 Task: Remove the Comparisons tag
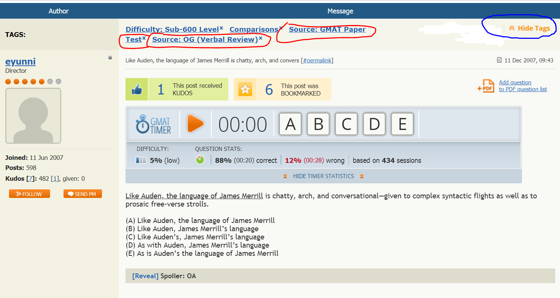click(x=281, y=28)
